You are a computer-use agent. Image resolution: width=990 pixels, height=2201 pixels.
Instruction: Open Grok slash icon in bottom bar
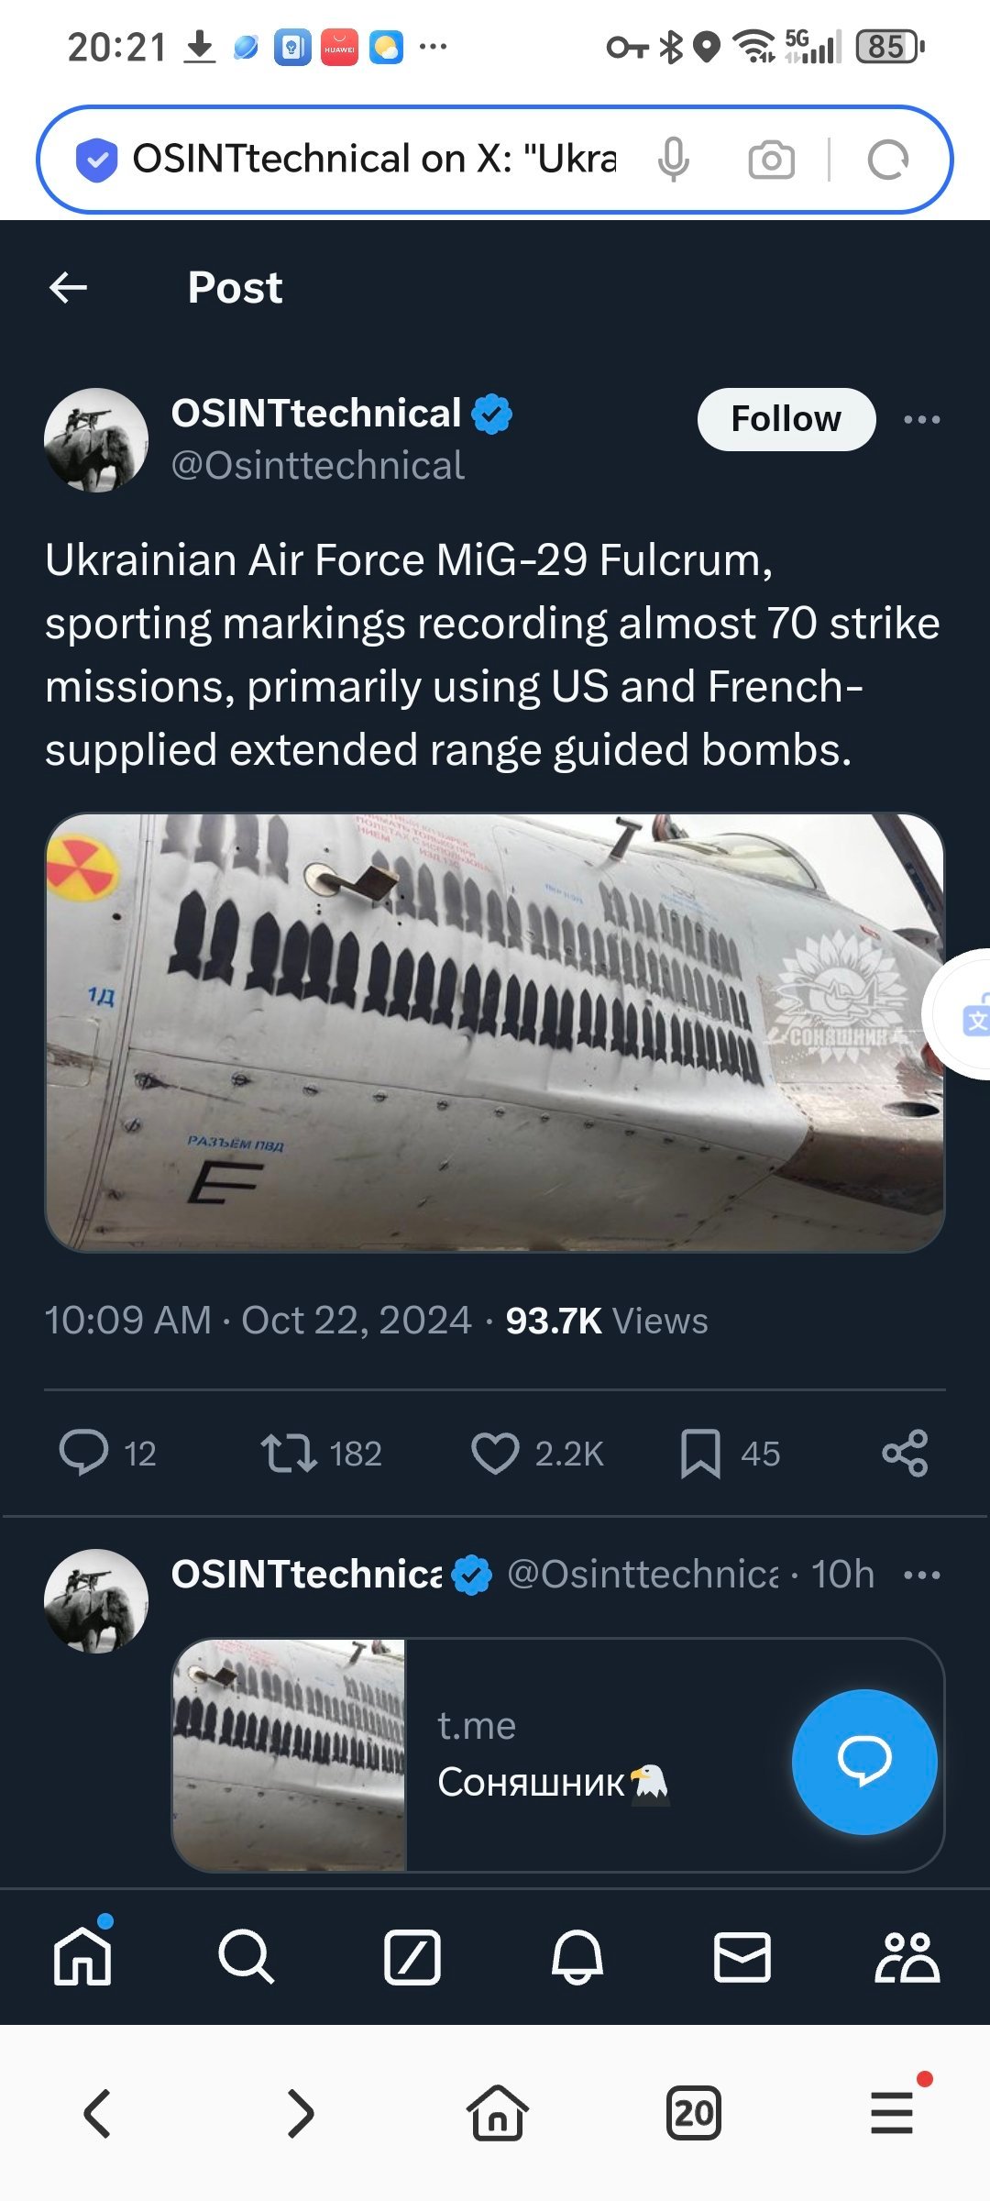412,1956
